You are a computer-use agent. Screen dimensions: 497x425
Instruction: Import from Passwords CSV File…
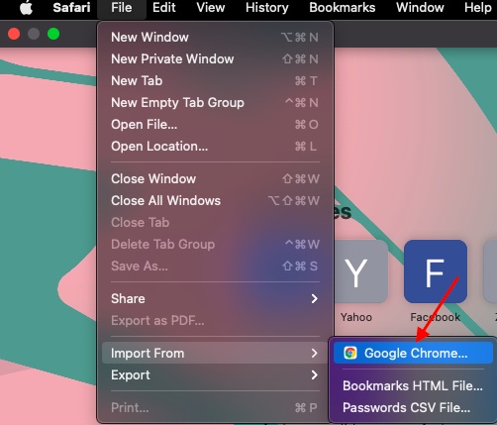414,407
